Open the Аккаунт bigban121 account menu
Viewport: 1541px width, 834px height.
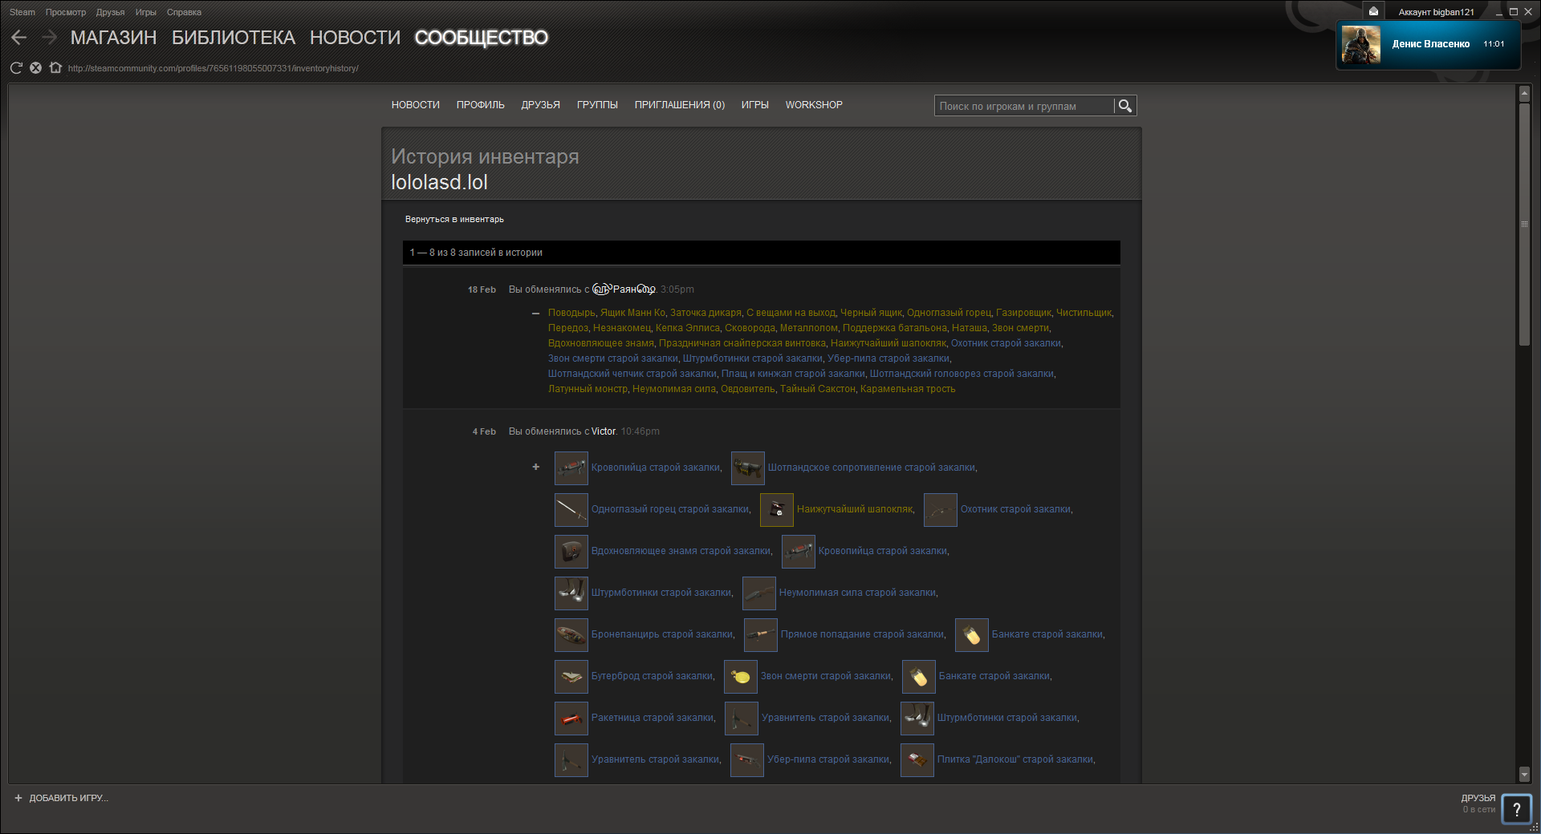tap(1436, 12)
